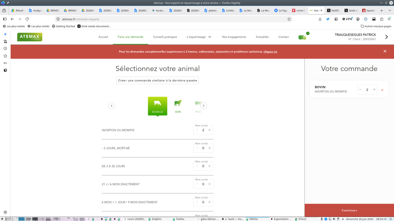Increase - 3 jours, mort-né quantity
Image resolution: width=394 pixels, height=221 pixels.
point(209,148)
